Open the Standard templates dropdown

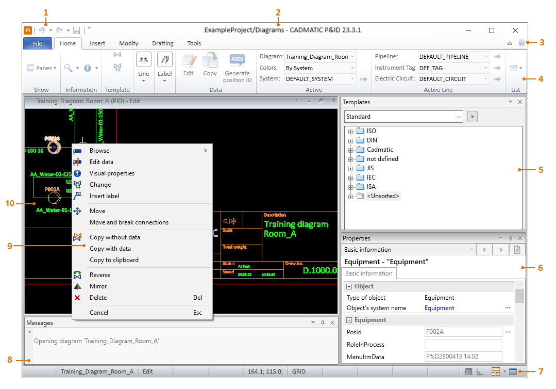coord(458,117)
